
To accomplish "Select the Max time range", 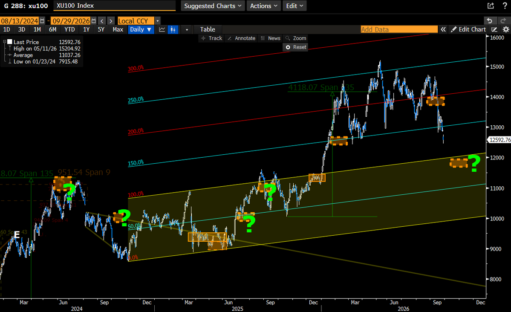I will (x=118, y=29).
